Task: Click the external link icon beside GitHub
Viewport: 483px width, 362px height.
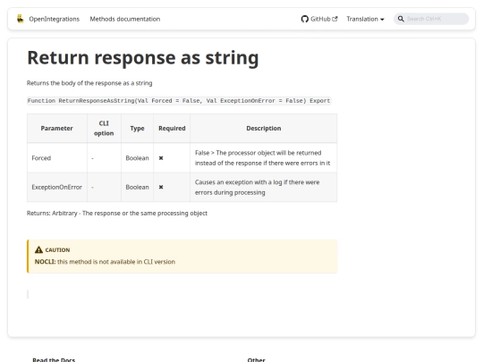Action: (x=335, y=19)
